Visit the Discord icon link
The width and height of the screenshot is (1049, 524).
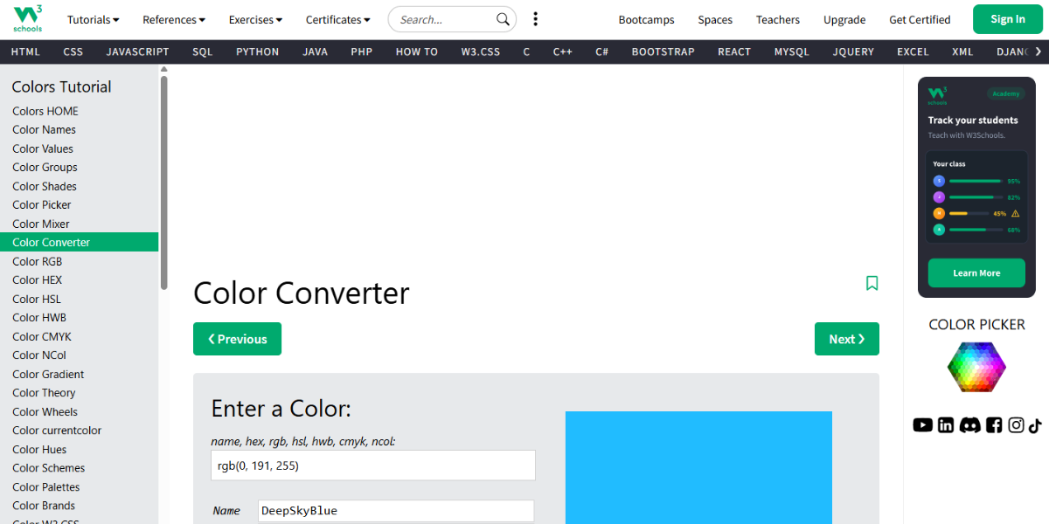(x=969, y=424)
